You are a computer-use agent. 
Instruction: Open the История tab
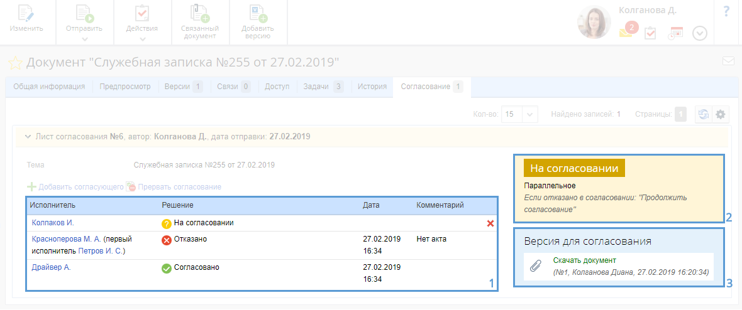(x=372, y=87)
